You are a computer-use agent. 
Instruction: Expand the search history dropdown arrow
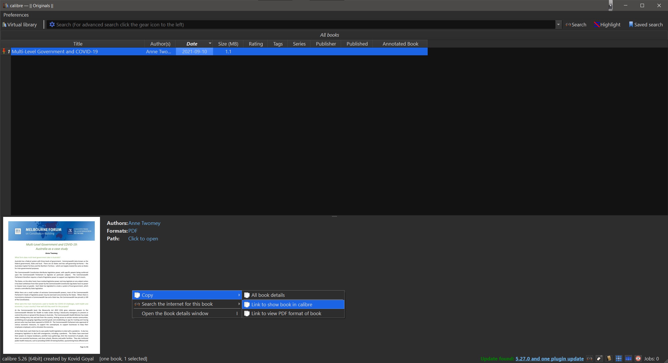coord(558,25)
